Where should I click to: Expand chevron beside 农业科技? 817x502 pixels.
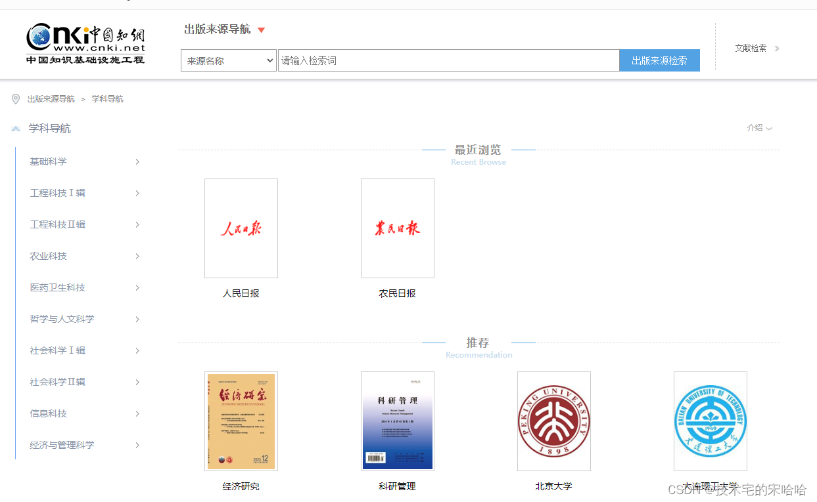137,256
